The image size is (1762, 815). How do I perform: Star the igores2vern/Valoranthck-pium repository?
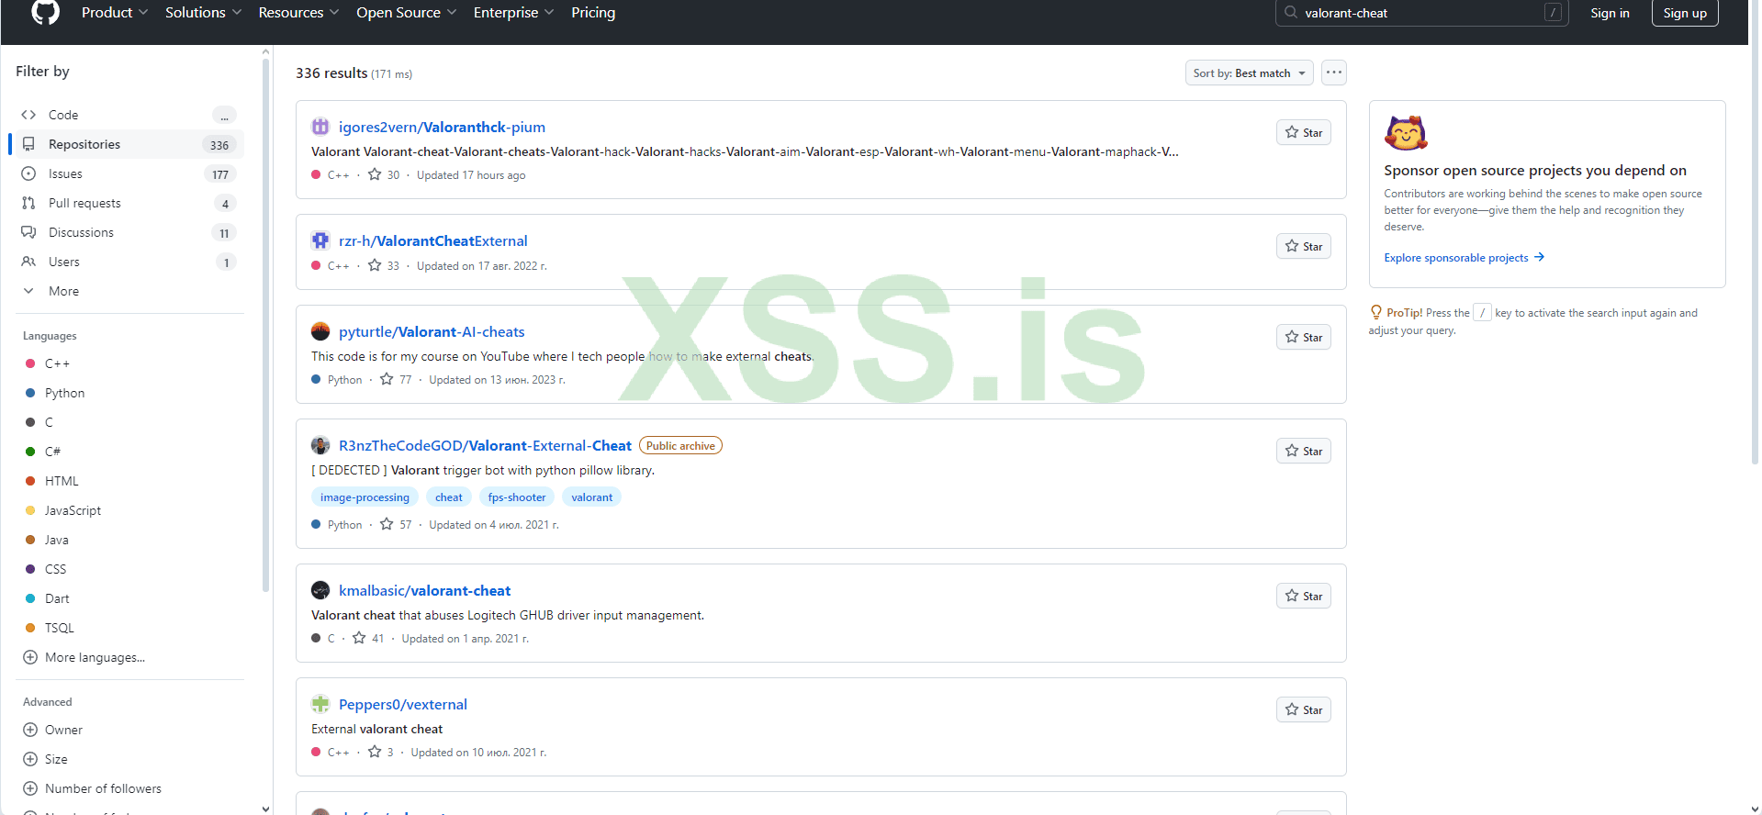click(1303, 132)
